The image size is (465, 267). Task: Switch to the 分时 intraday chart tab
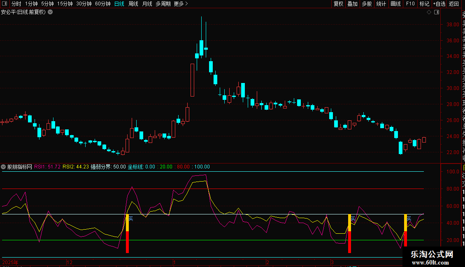tap(16, 4)
